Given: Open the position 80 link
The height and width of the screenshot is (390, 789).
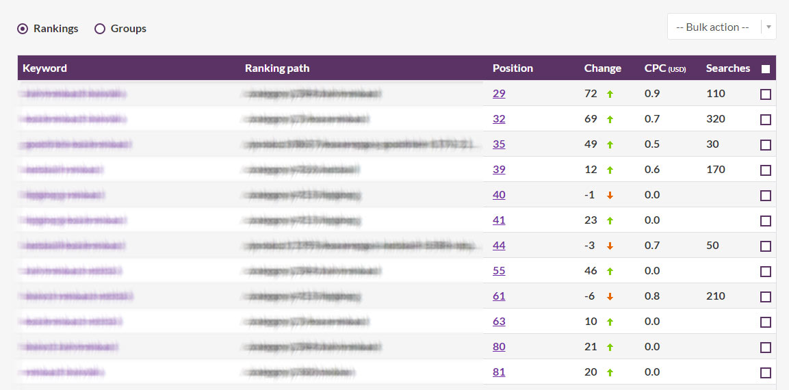Looking at the screenshot, I should click(x=499, y=347).
